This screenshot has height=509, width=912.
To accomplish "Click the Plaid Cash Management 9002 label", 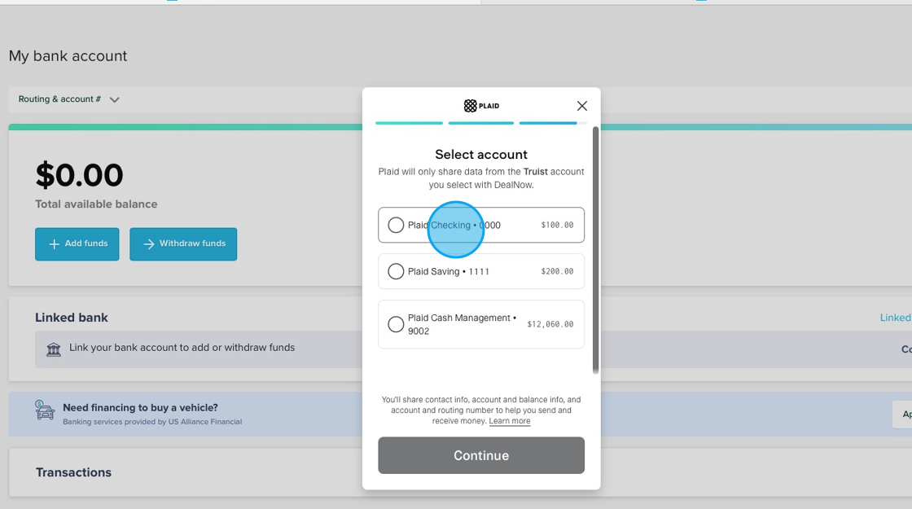I will [x=462, y=324].
